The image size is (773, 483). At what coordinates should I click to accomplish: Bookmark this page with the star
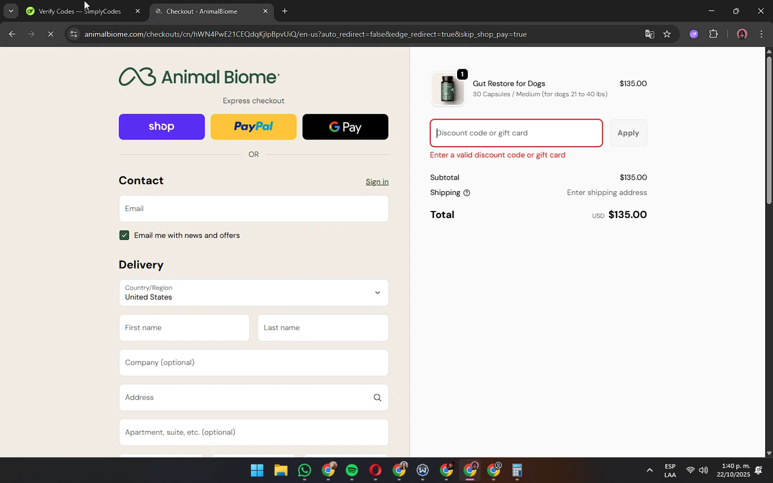pyautogui.click(x=667, y=34)
